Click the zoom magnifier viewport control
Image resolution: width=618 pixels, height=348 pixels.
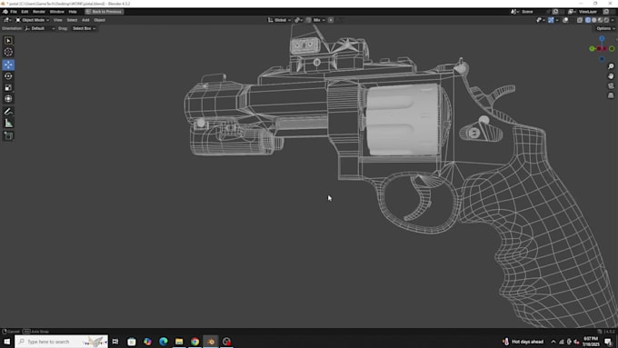point(611,66)
